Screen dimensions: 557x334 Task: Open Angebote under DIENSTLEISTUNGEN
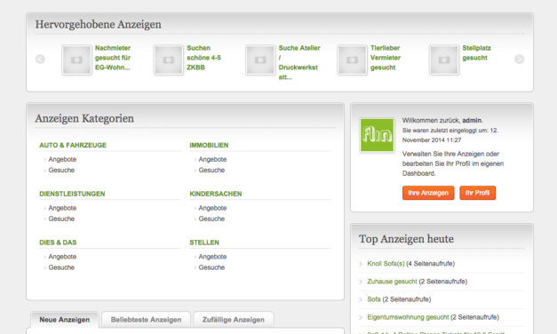[62, 208]
